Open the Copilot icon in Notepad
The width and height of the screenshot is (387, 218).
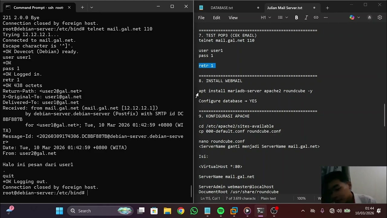click(x=352, y=18)
